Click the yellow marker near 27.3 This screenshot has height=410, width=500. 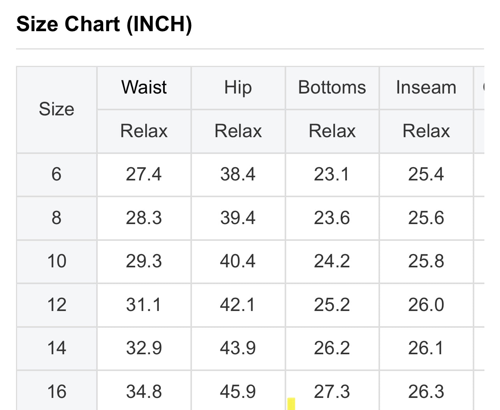pos(291,404)
